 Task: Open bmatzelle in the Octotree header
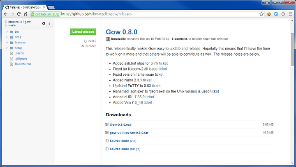[x=15, y=22]
